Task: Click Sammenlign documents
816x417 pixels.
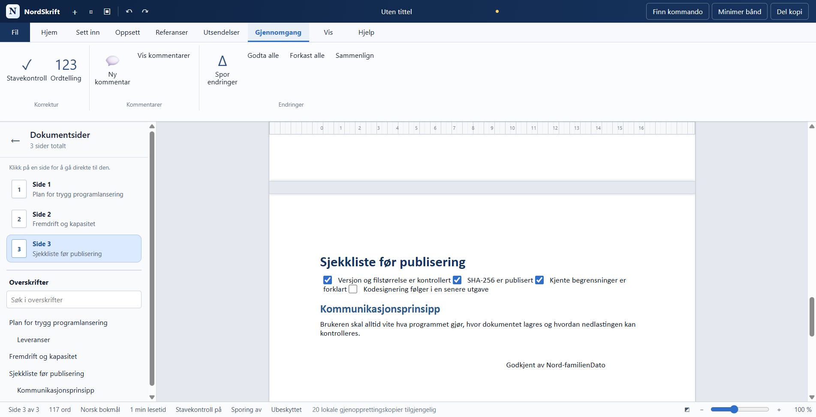Action: pos(355,56)
